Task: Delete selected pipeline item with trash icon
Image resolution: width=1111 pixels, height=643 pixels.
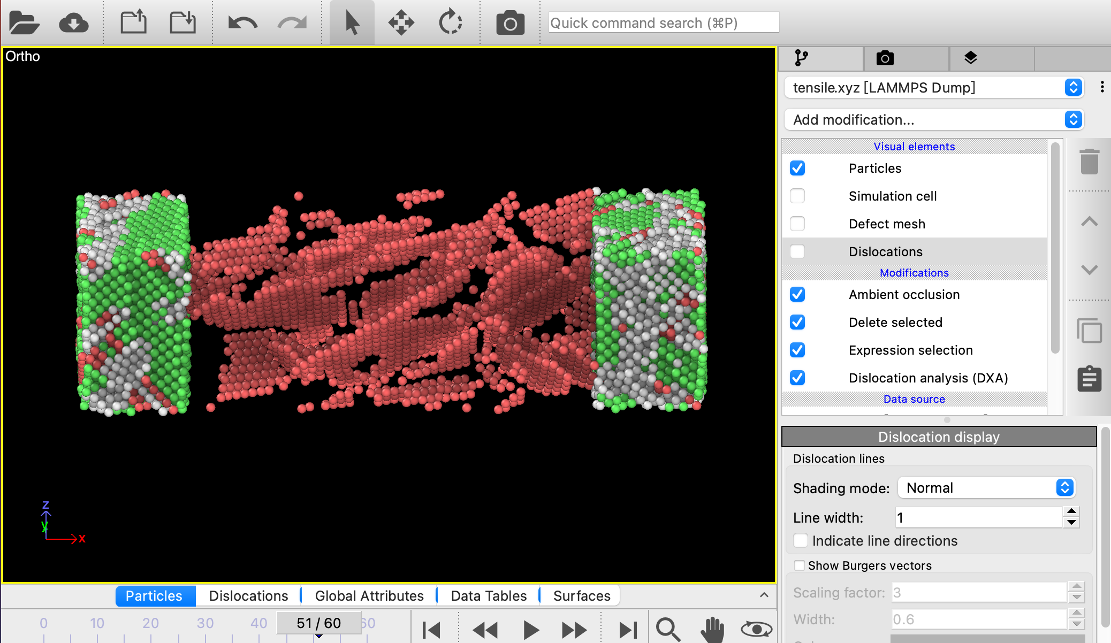Action: pos(1089,162)
